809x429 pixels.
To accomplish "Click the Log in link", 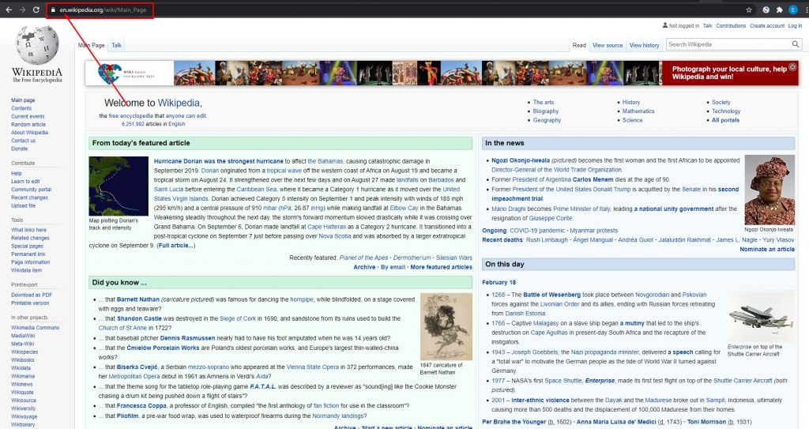I will click(795, 25).
